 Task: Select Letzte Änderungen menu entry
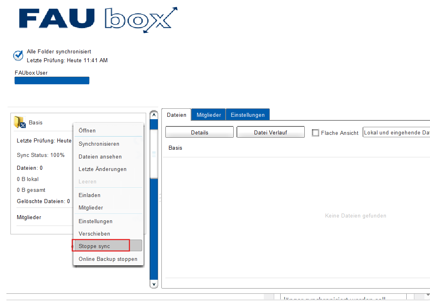pyautogui.click(x=108, y=169)
